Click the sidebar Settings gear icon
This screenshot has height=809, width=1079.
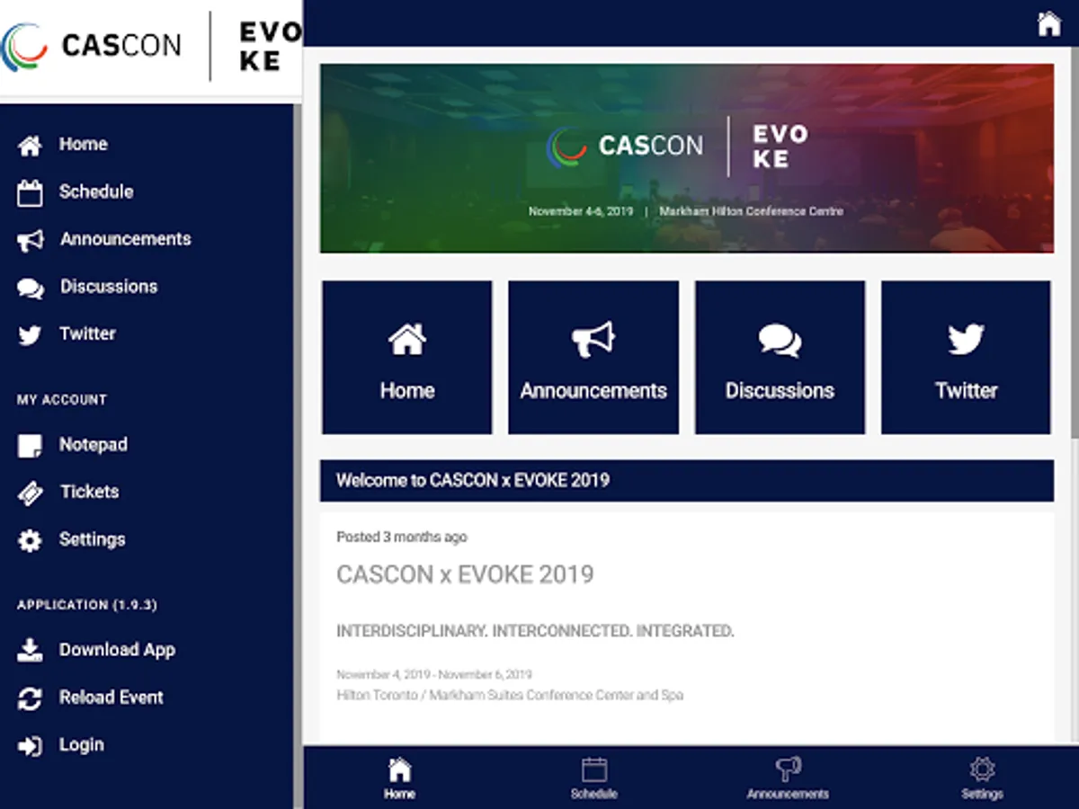pos(30,540)
